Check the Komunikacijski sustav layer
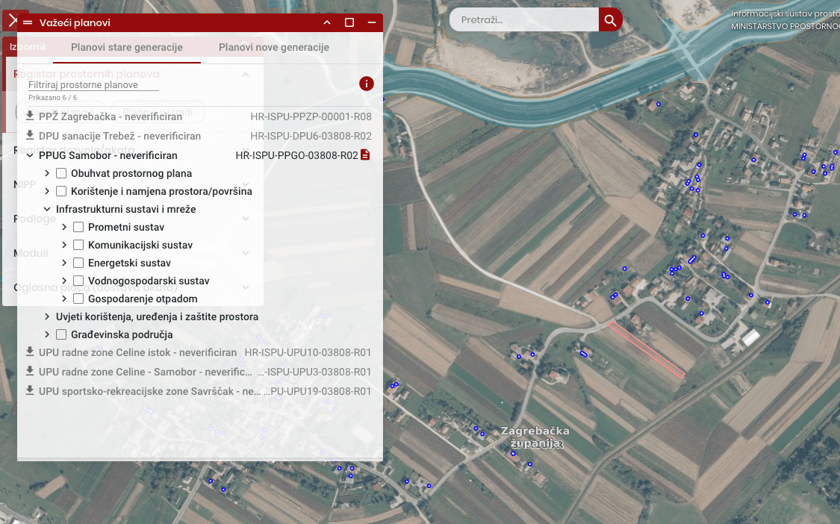Screen dimensions: 840x524 click(x=78, y=245)
